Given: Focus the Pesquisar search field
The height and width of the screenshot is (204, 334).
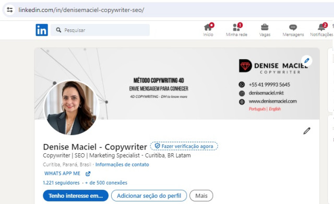Looking at the screenshot, I should click(100, 30).
